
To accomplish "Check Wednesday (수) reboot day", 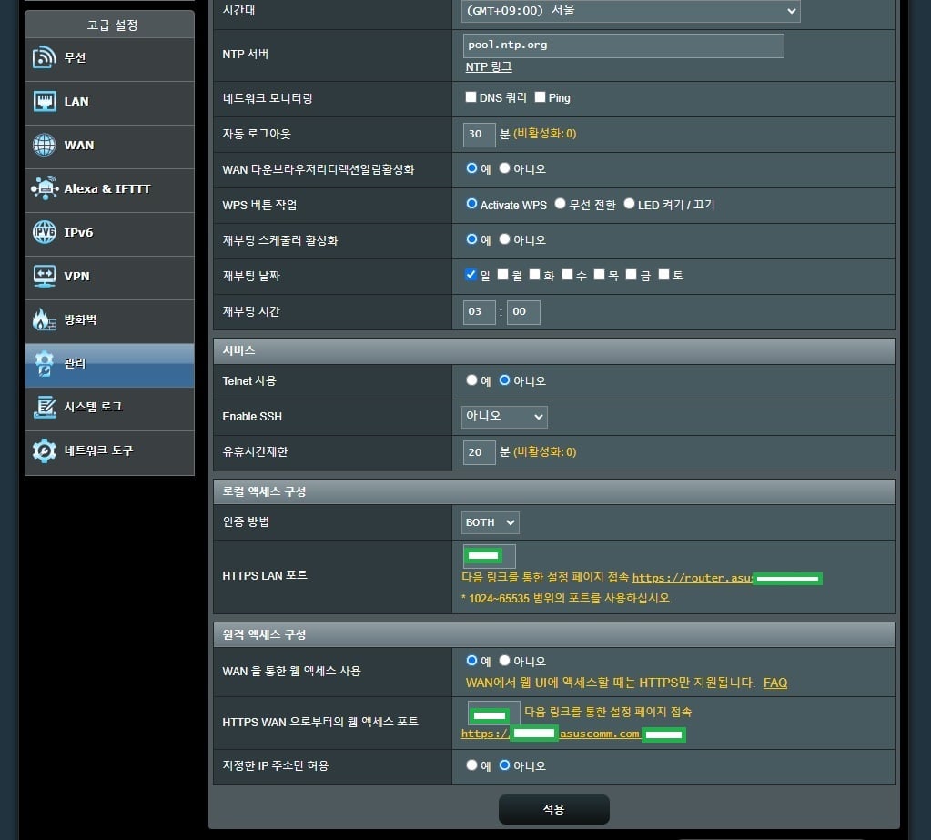I will click(x=567, y=275).
